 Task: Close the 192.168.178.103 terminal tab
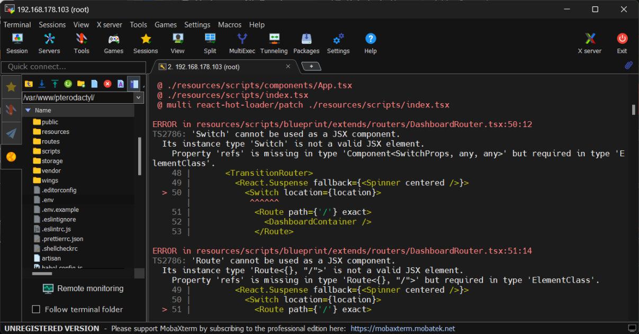(289, 67)
